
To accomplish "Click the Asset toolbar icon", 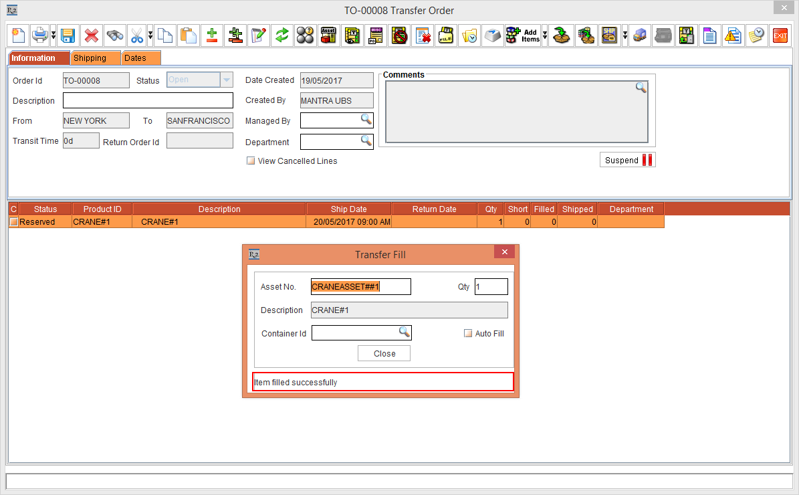I will click(x=328, y=35).
